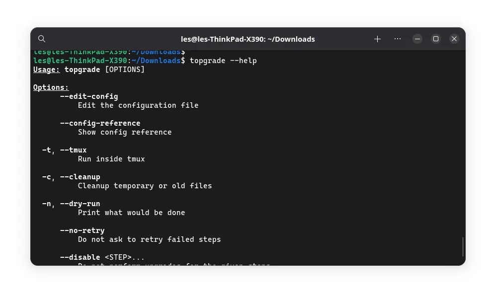Click the underlined Usage: heading
Image resolution: width=496 pixels, height=299 pixels.
pos(47,70)
